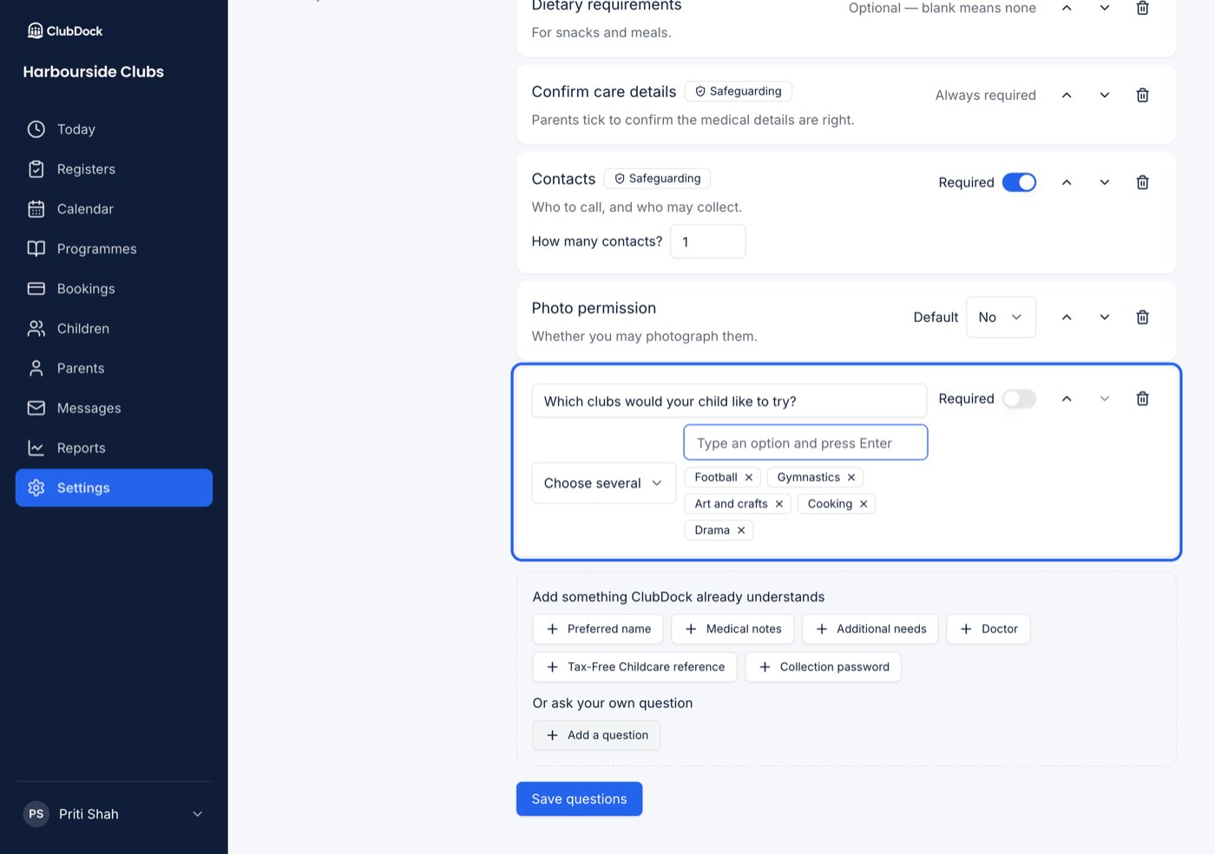Screen dimensions: 1215x854
Task: View Reports page
Action: click(114, 448)
